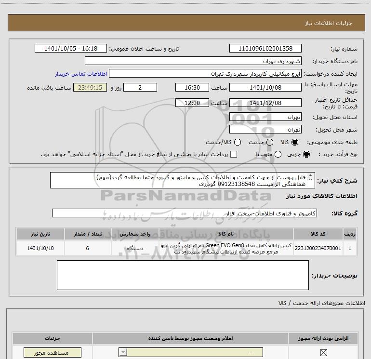The width and height of the screenshot is (371, 359).
Task: Choose the جزیی purchase type radio
Action: click(x=306, y=154)
